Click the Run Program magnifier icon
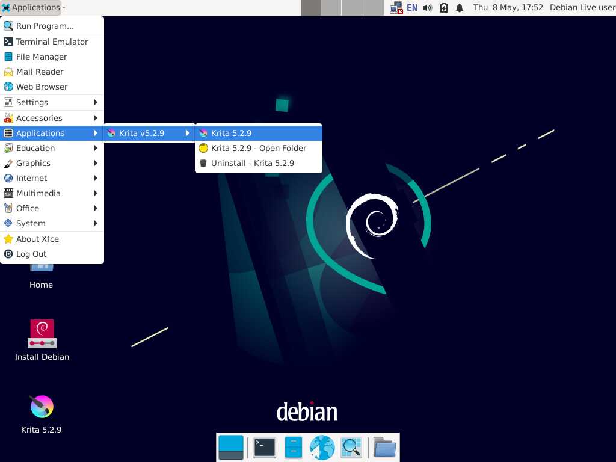Screen dimensions: 616x462 (8, 26)
